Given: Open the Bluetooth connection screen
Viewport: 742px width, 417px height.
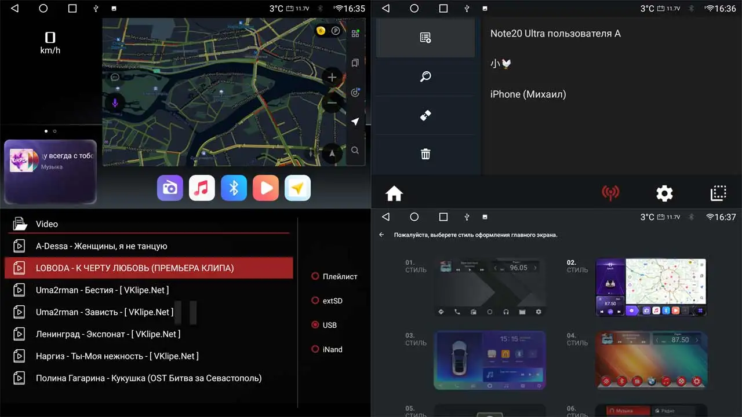Looking at the screenshot, I should click(234, 188).
